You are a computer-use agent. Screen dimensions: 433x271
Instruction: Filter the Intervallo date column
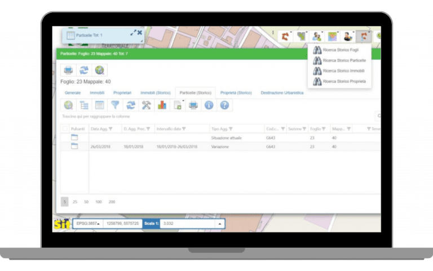point(184,129)
